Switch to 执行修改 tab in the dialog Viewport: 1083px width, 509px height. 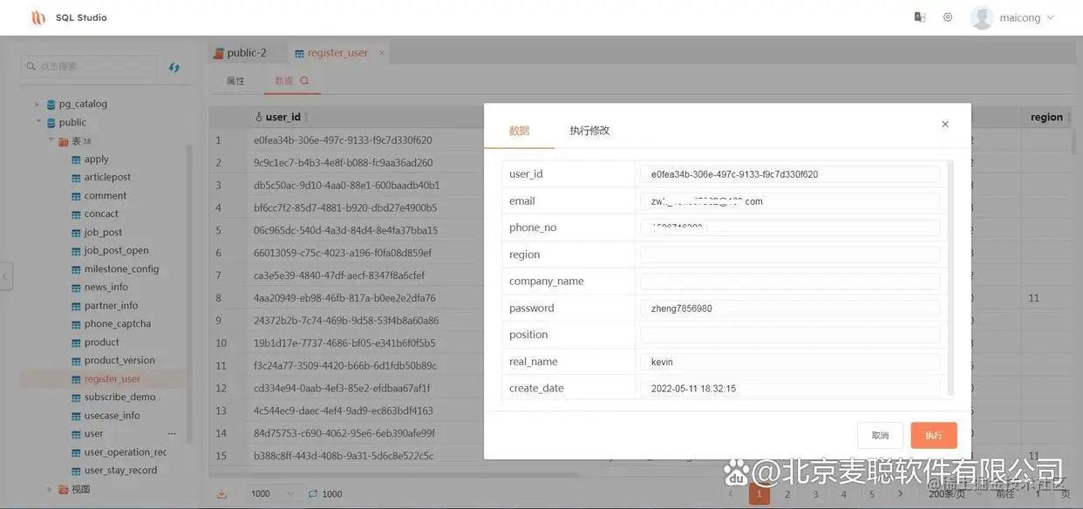coord(589,131)
